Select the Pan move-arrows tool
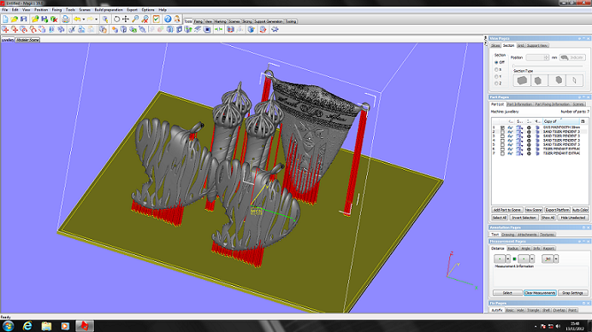Image resolution: width=592 pixels, height=332 pixels. tap(126, 20)
